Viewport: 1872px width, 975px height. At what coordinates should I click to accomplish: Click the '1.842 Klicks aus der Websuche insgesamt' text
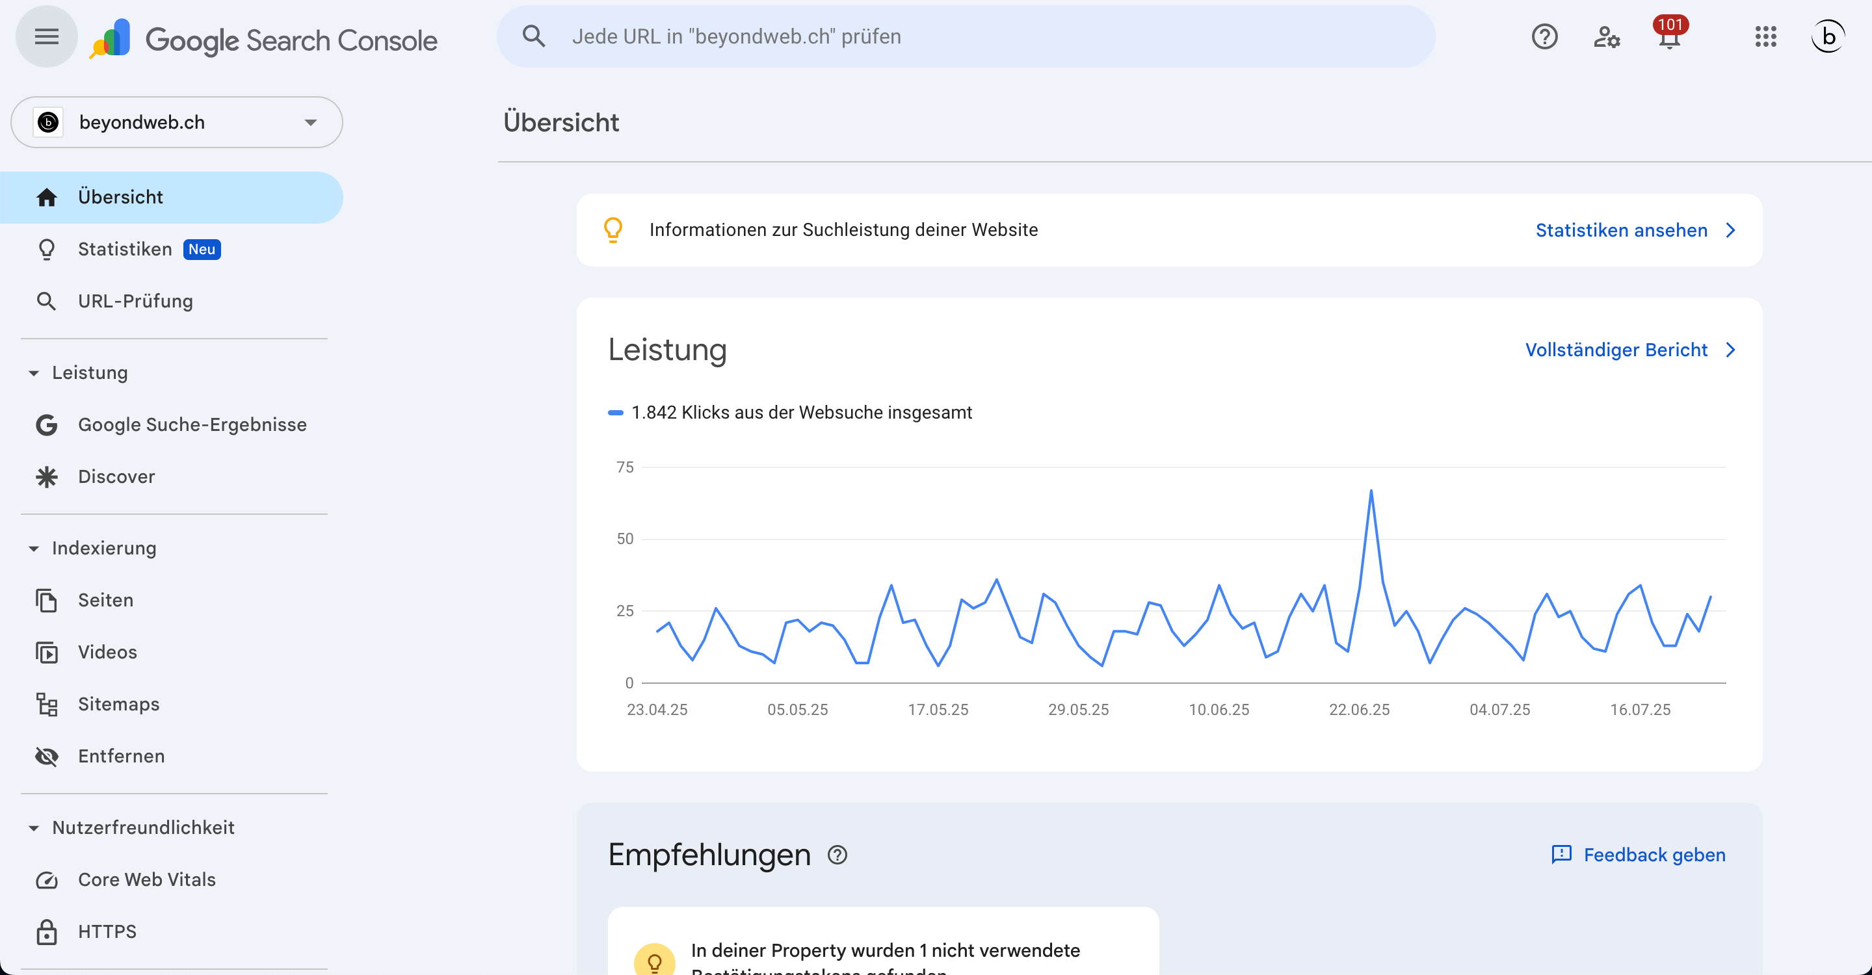(802, 413)
